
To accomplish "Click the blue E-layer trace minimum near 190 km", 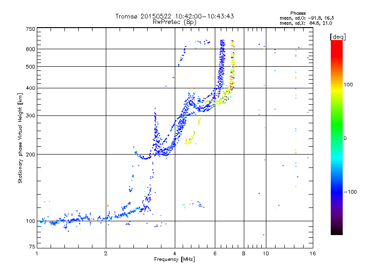I will 145,158.
